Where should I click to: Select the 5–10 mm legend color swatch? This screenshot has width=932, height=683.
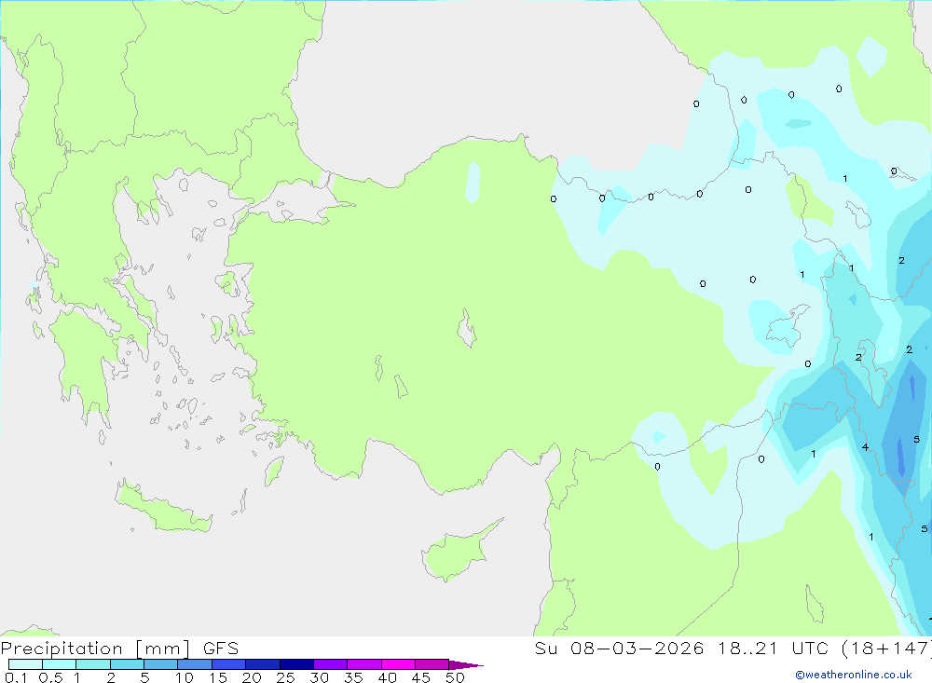pos(161,664)
